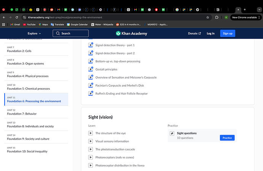Click the Khan Academy logo
Image resolution: width=263 pixels, height=171 pixels.
click(x=131, y=34)
